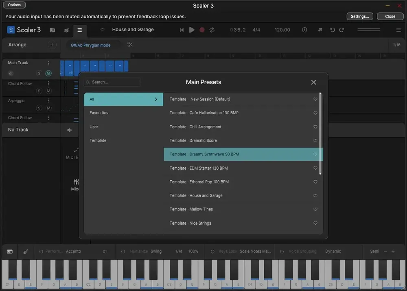
Task: Open the Accento performance dropdown
Action: [x=73, y=251]
